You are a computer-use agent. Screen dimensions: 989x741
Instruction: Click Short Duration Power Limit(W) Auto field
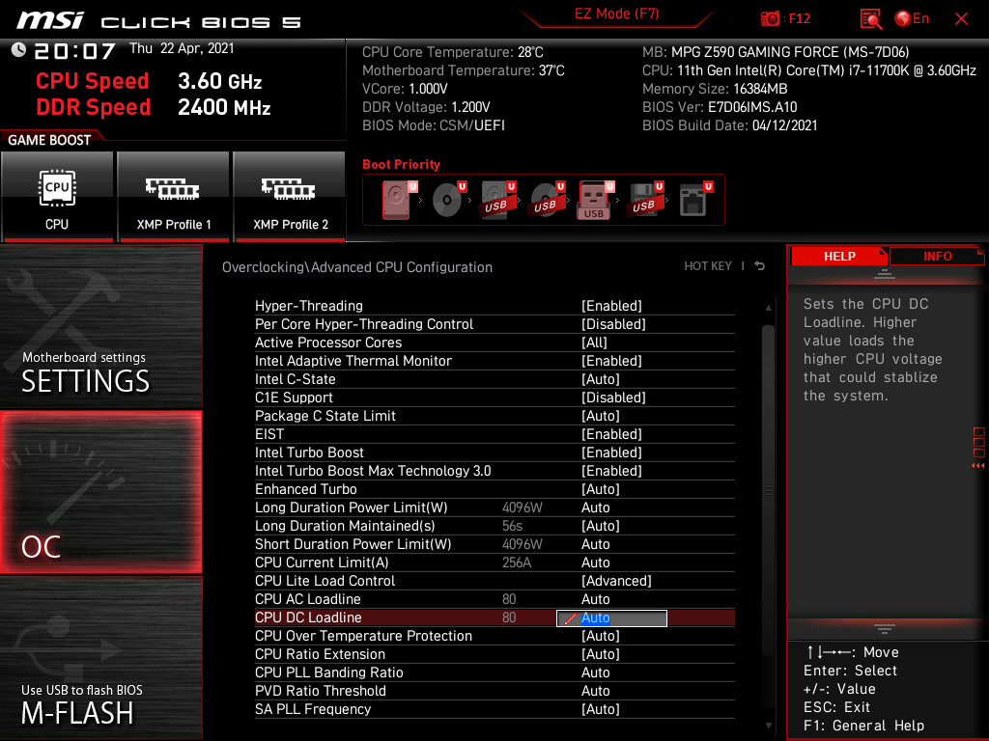(x=595, y=544)
